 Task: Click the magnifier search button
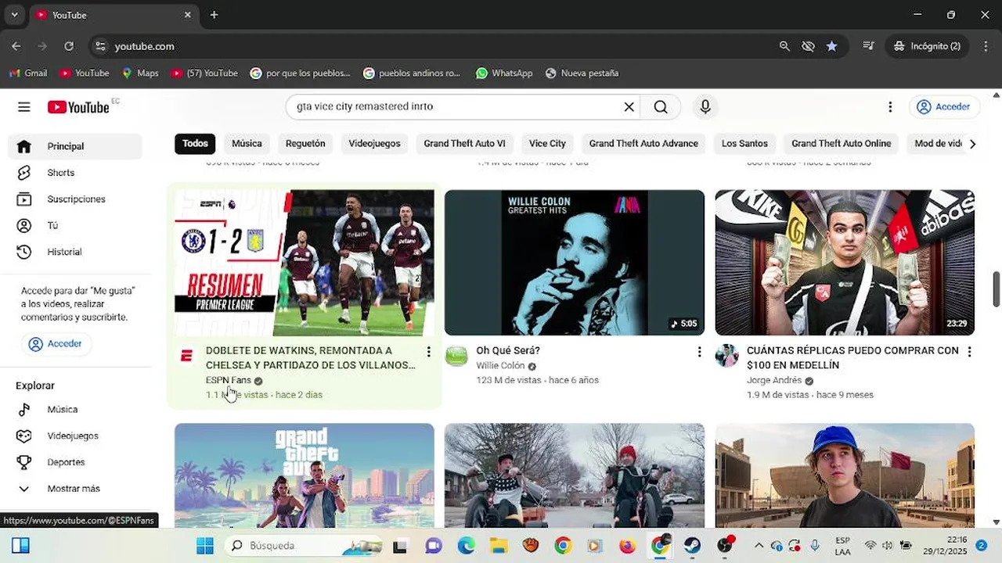[661, 107]
